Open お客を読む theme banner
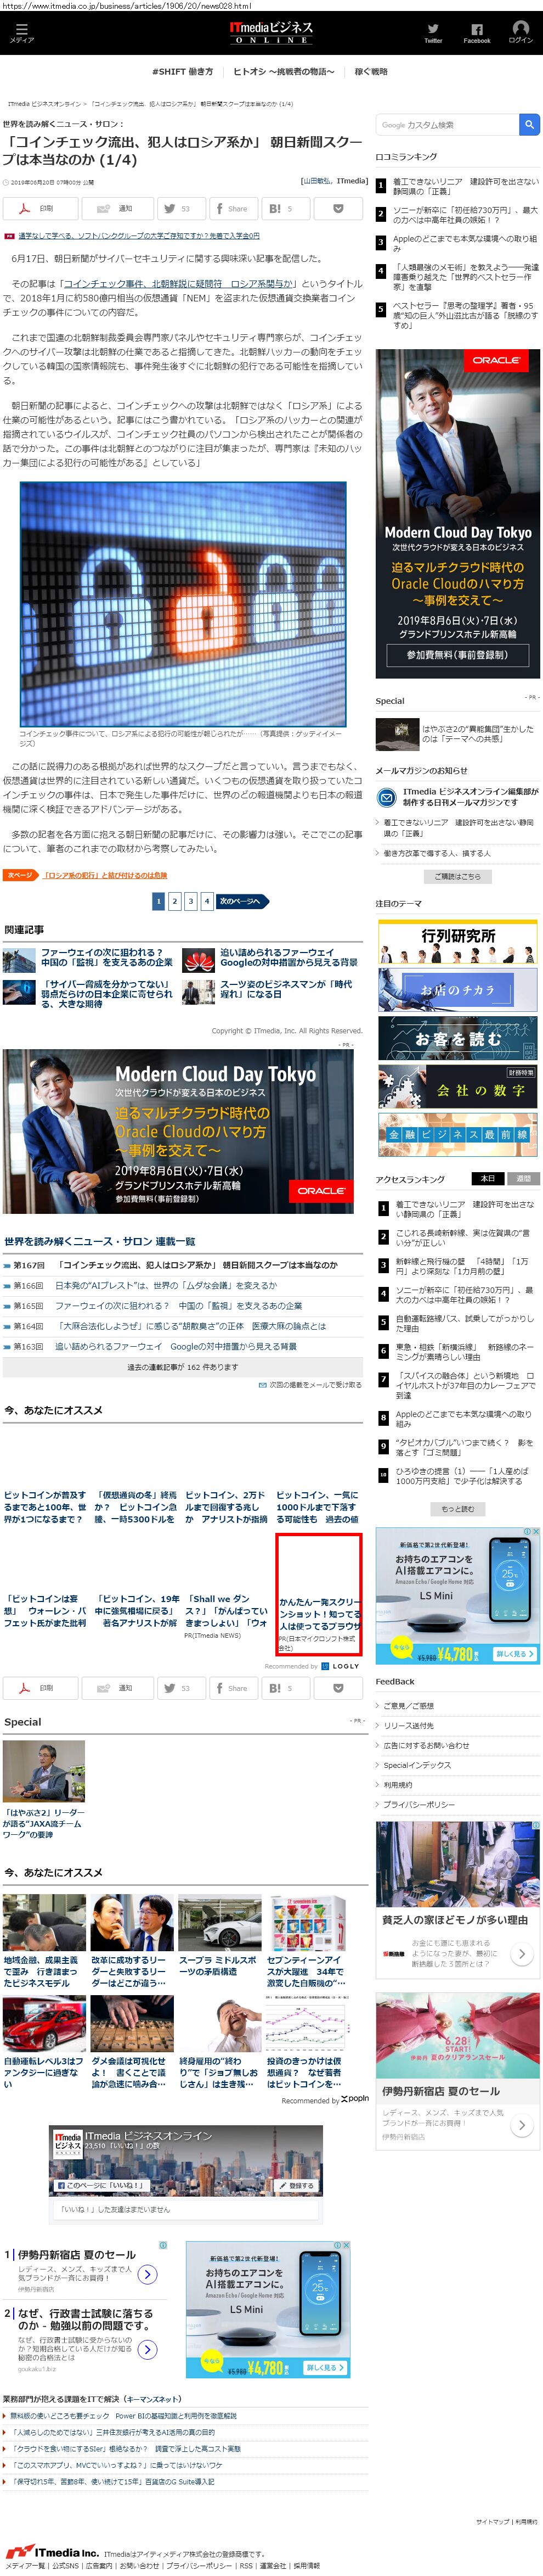The height and width of the screenshot is (2576, 543). pyautogui.click(x=457, y=1038)
